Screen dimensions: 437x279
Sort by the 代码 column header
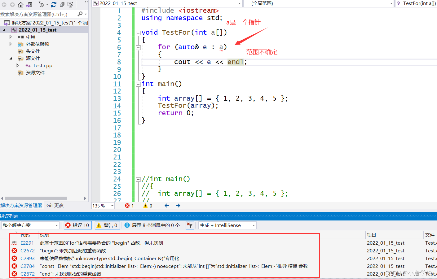click(25, 235)
